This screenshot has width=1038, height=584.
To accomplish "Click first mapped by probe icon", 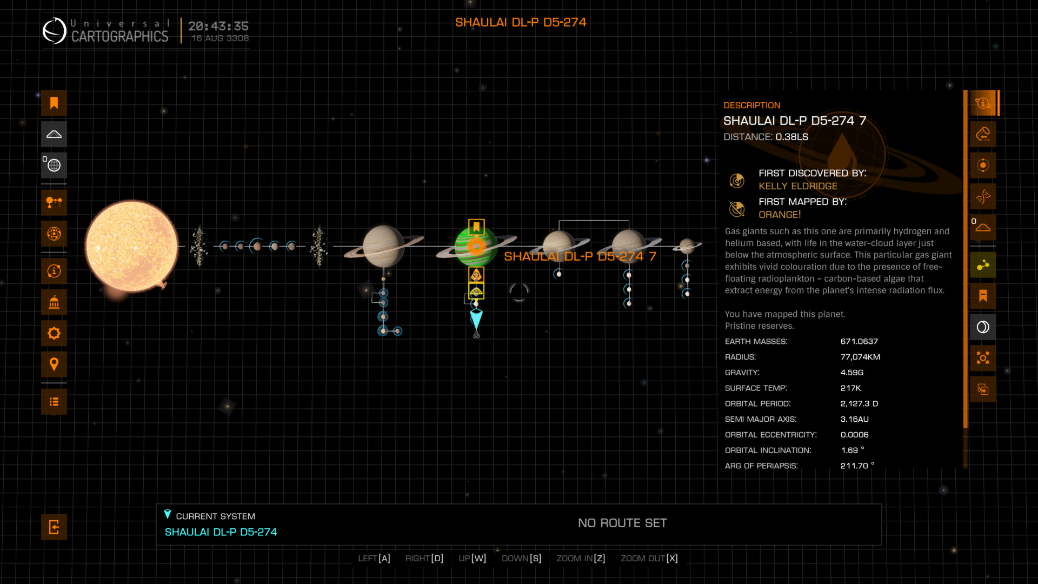I will point(737,209).
